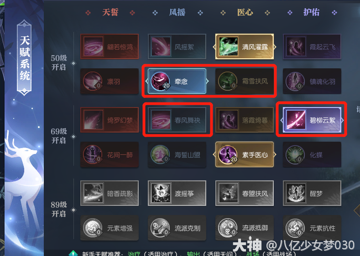
Task: Click the 输出 recommendation link
Action: point(193,254)
